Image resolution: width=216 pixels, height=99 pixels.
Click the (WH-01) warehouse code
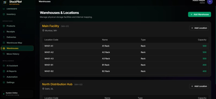[x=65, y=26]
